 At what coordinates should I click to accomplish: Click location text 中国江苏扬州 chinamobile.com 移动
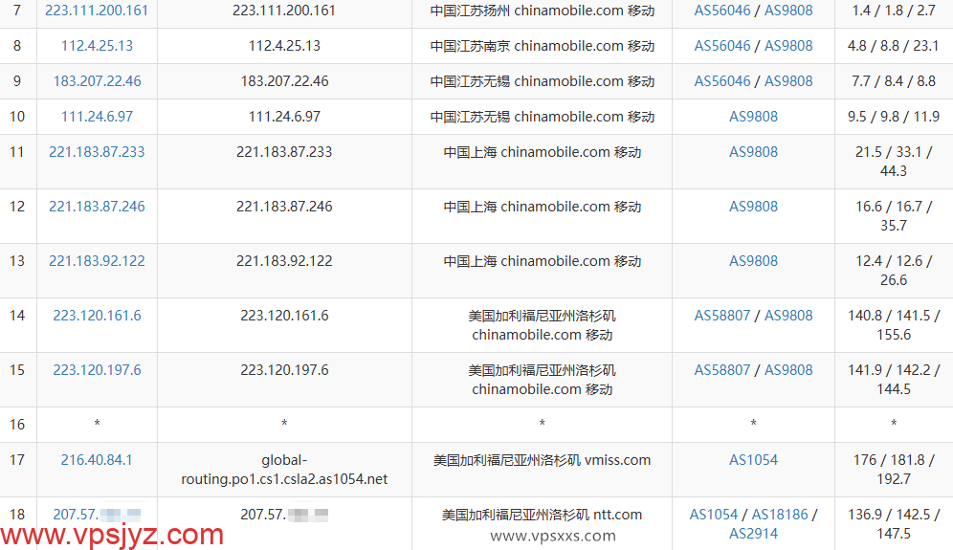543,11
